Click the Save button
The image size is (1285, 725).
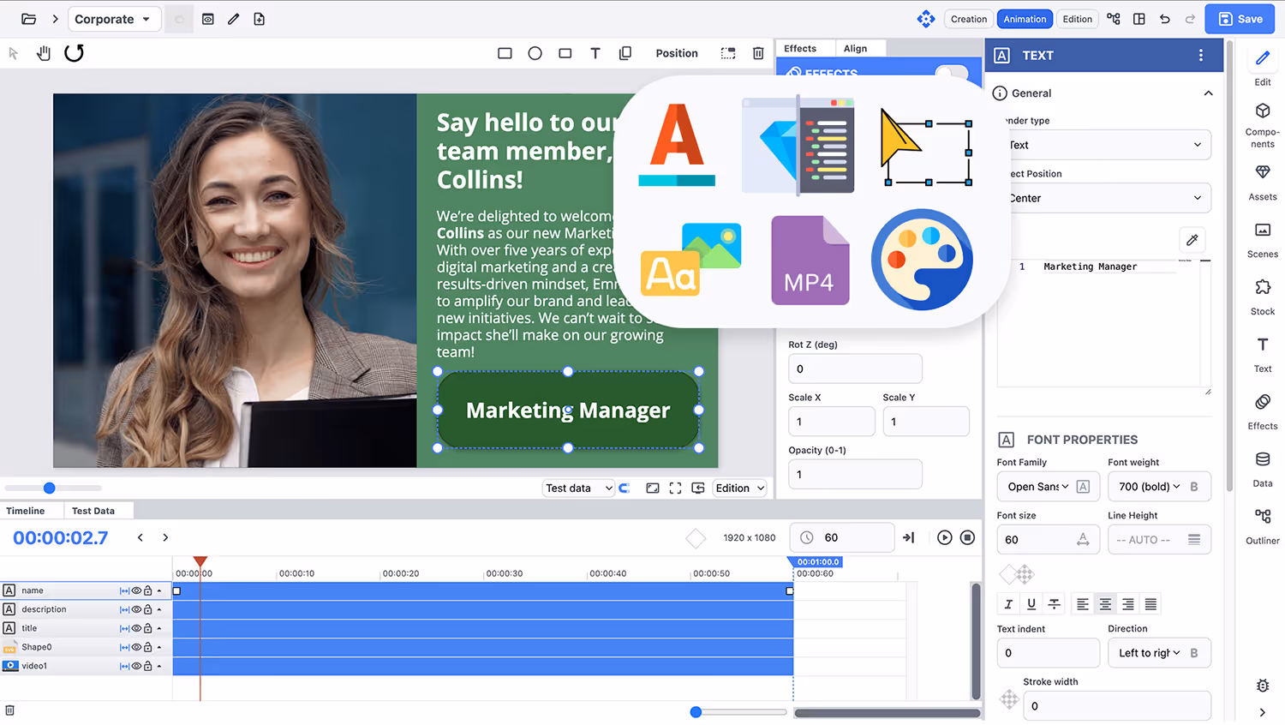coord(1239,19)
